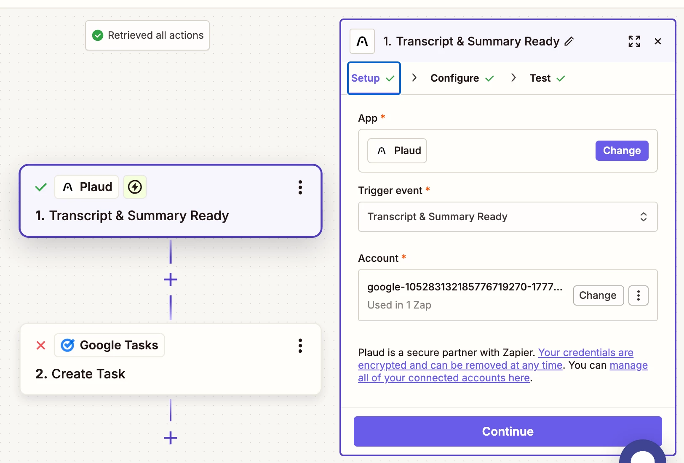Click the Continue button

click(x=508, y=431)
